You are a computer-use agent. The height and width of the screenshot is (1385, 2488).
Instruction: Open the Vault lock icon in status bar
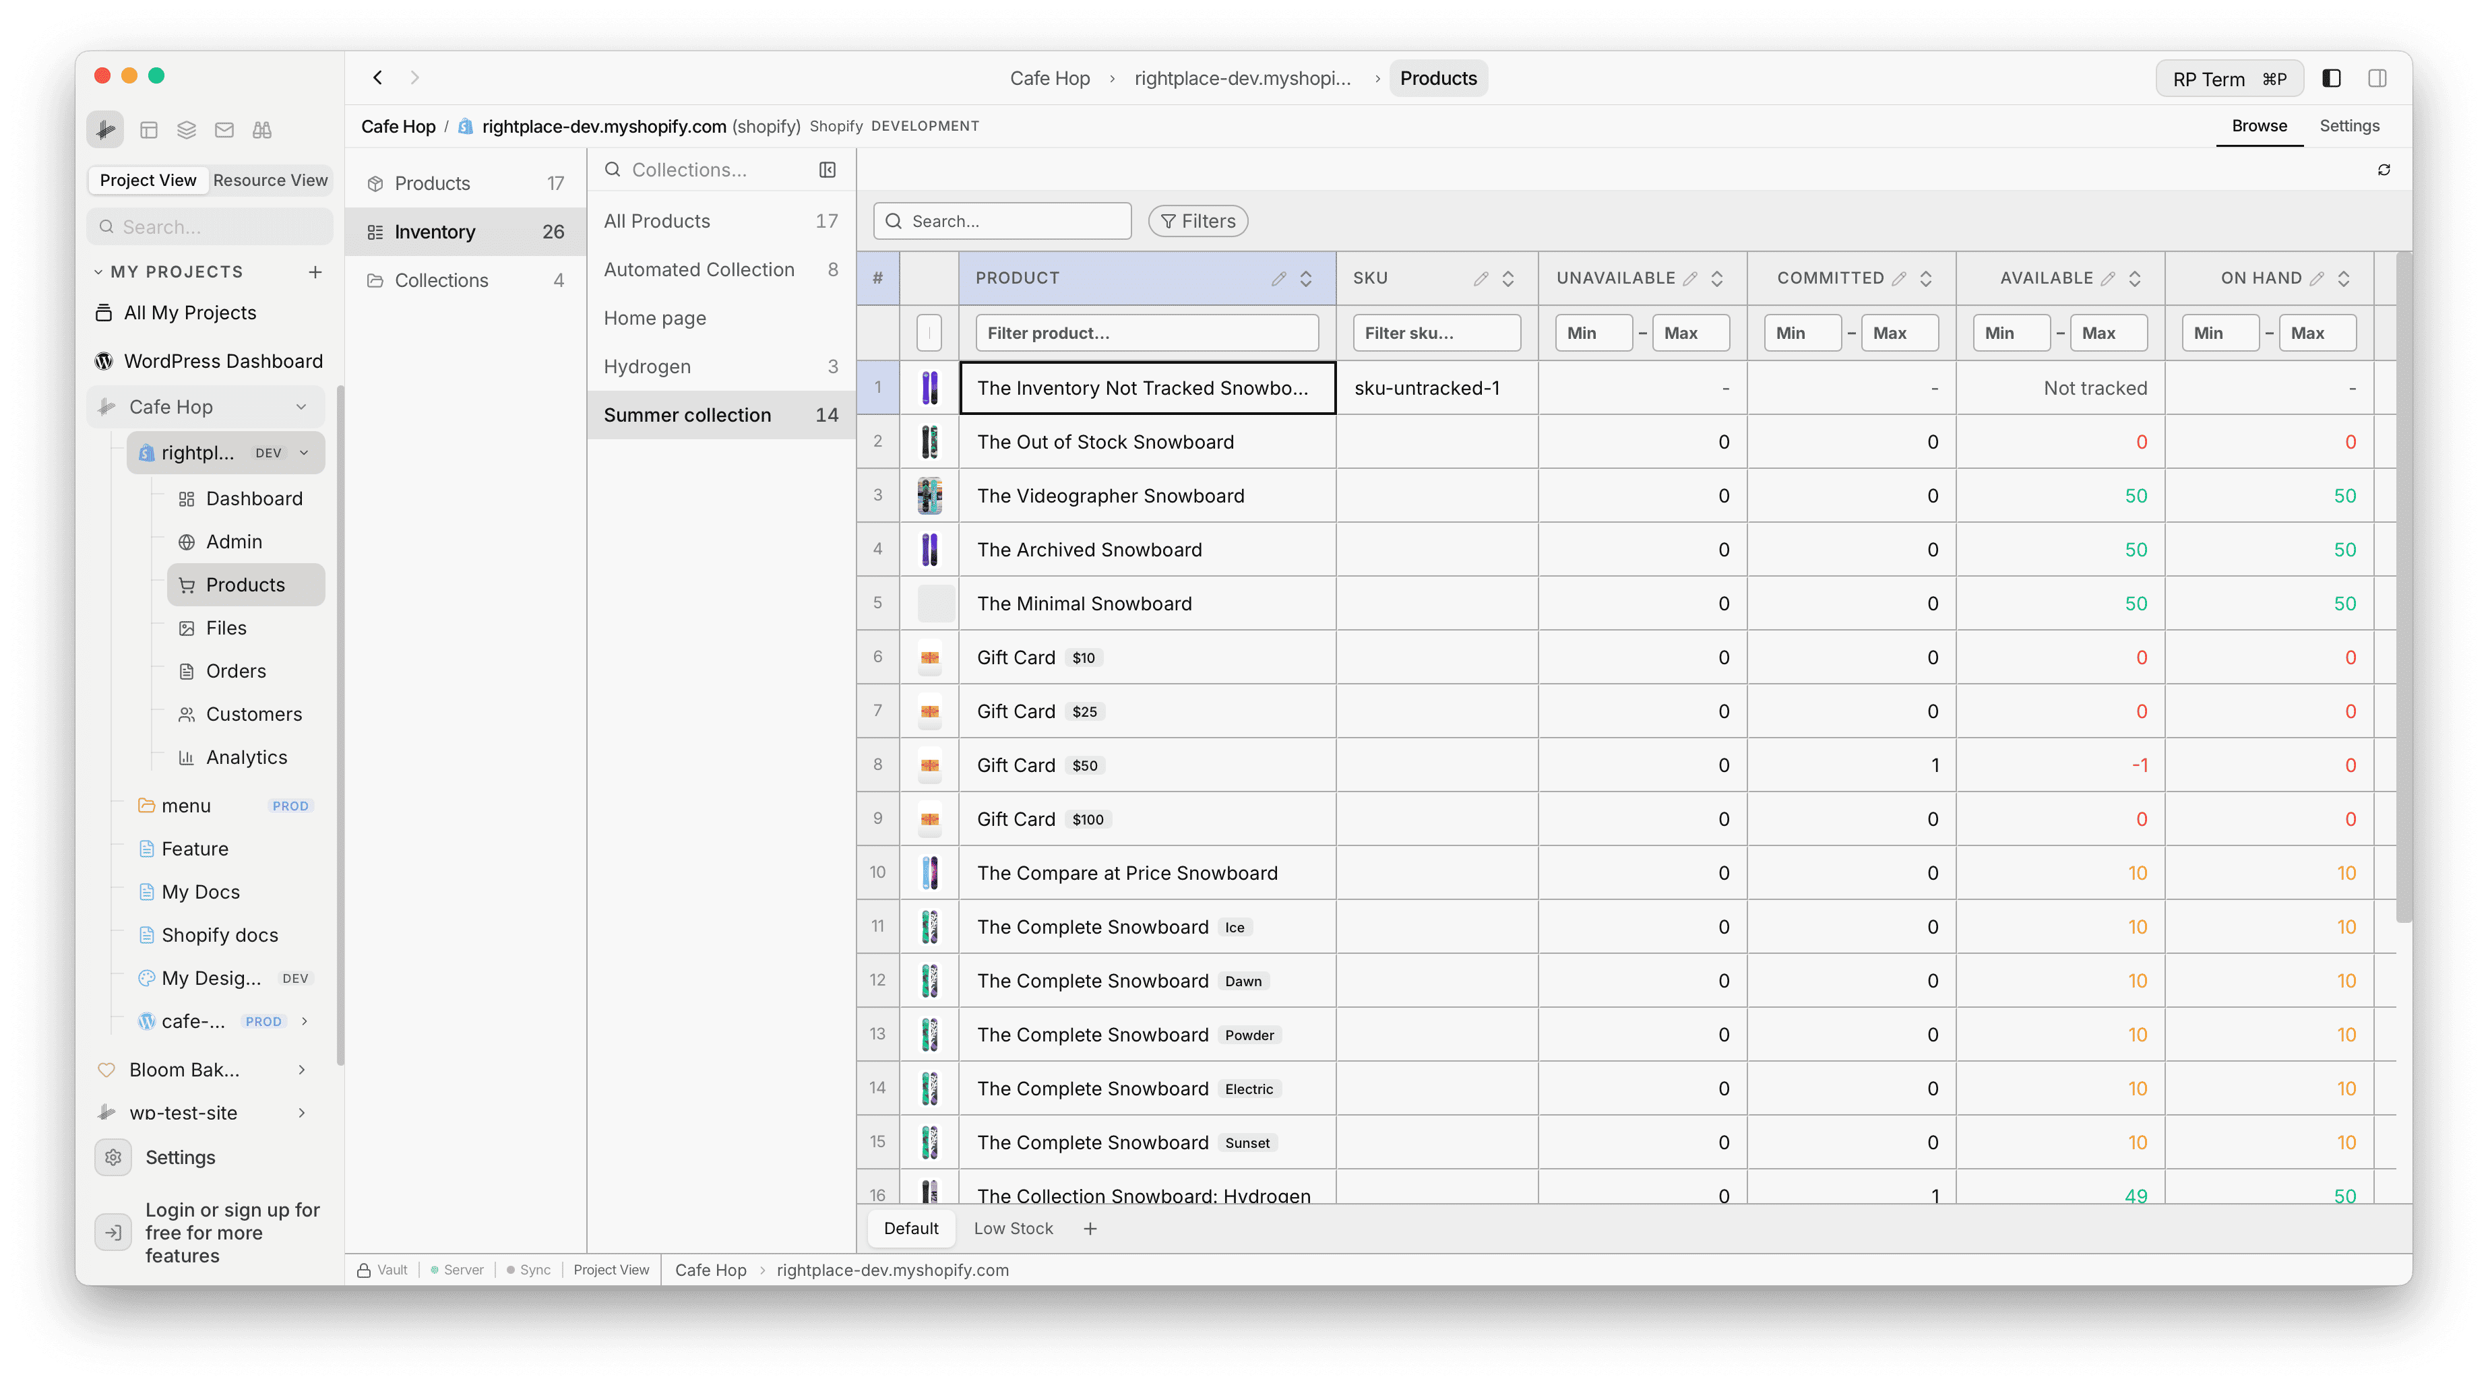364,1269
